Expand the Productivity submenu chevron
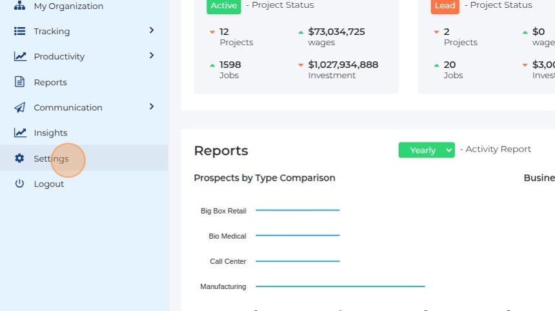Viewport: 555px width, 311px height. pos(151,55)
